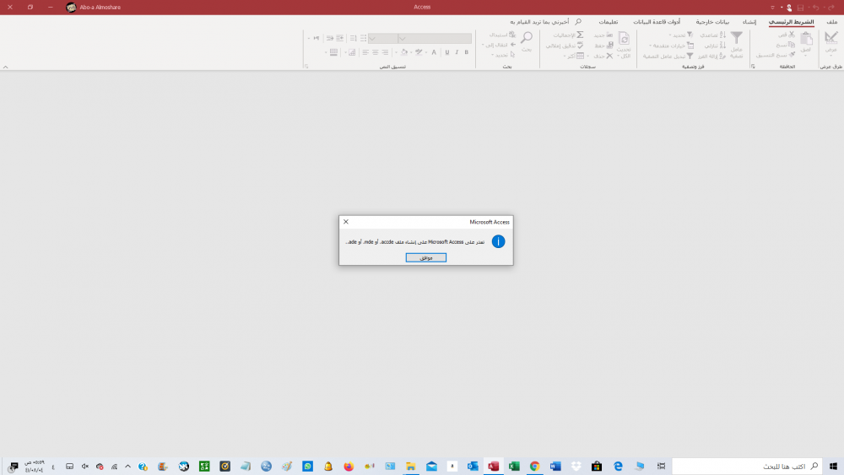Click the background fill color bucket icon
The height and width of the screenshot is (475, 844).
click(x=404, y=52)
